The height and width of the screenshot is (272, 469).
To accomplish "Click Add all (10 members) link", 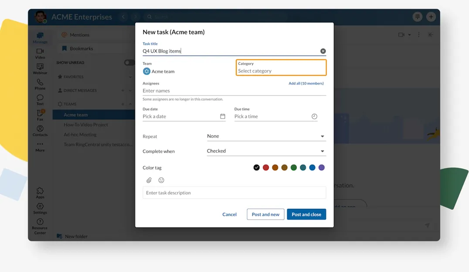I will click(306, 83).
